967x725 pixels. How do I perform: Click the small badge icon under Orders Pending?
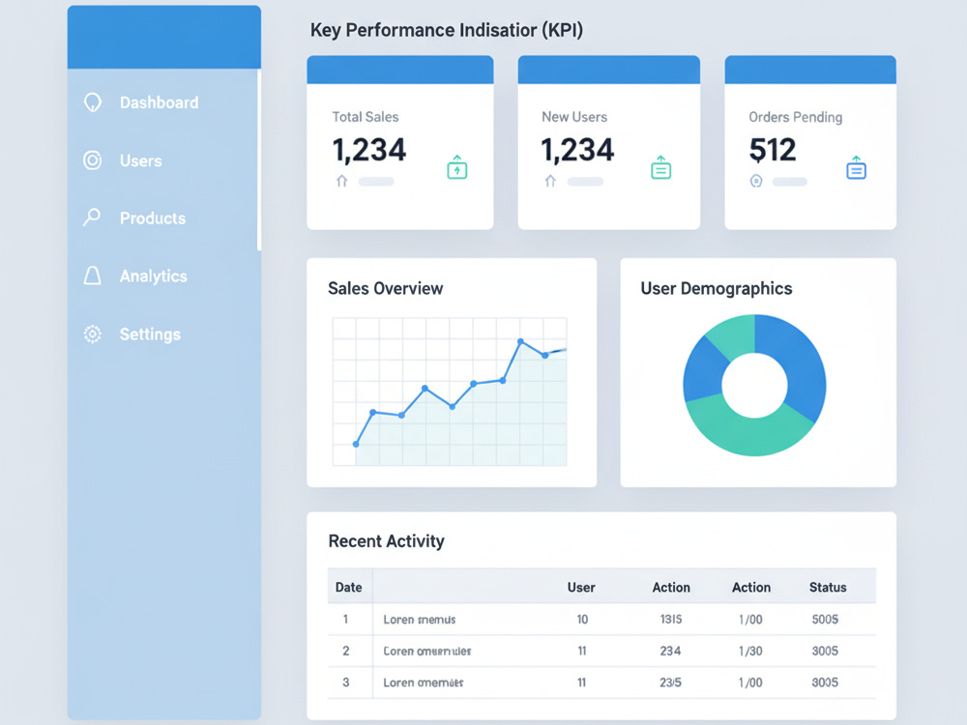pos(756,181)
